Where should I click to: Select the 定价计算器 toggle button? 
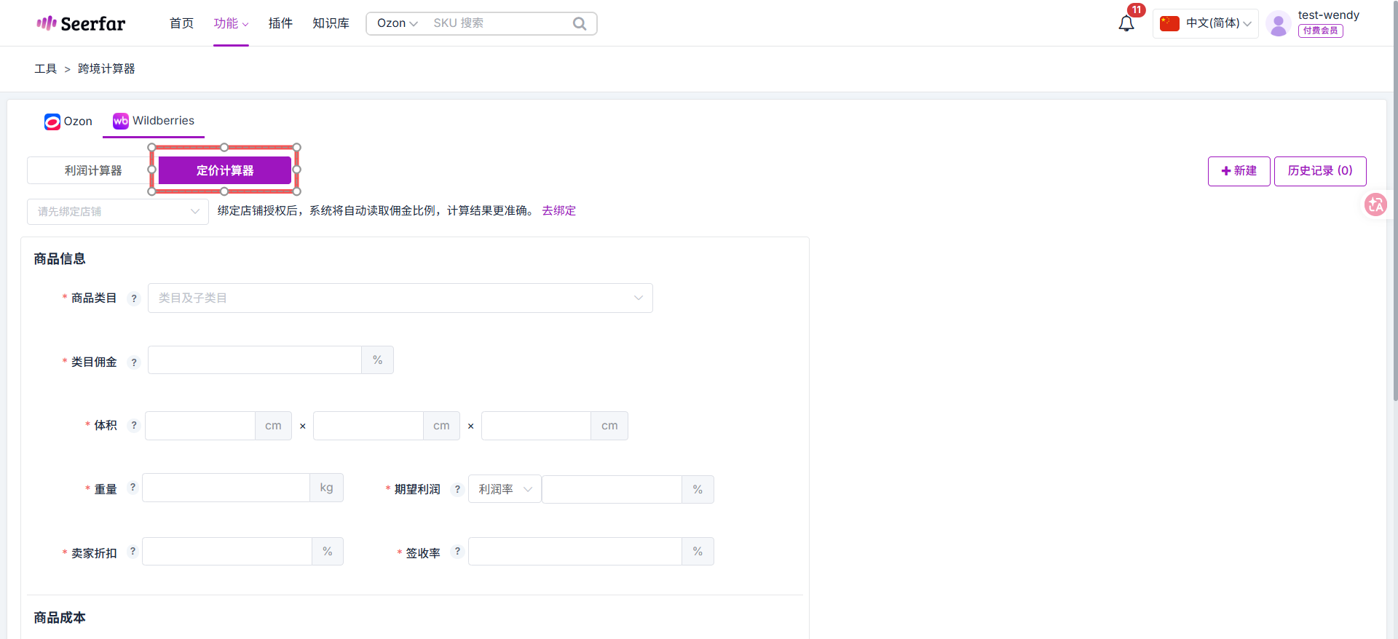click(225, 170)
